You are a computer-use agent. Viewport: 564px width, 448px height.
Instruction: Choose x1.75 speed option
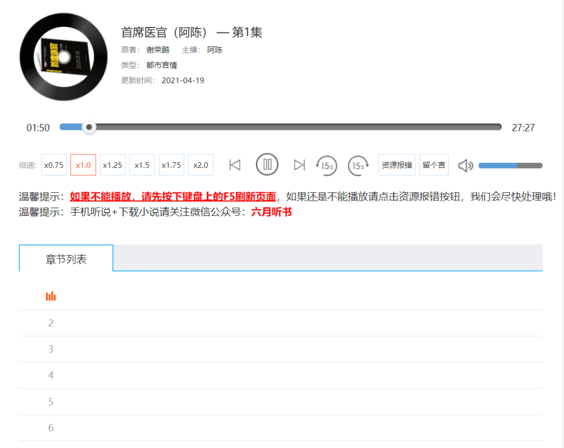(171, 164)
